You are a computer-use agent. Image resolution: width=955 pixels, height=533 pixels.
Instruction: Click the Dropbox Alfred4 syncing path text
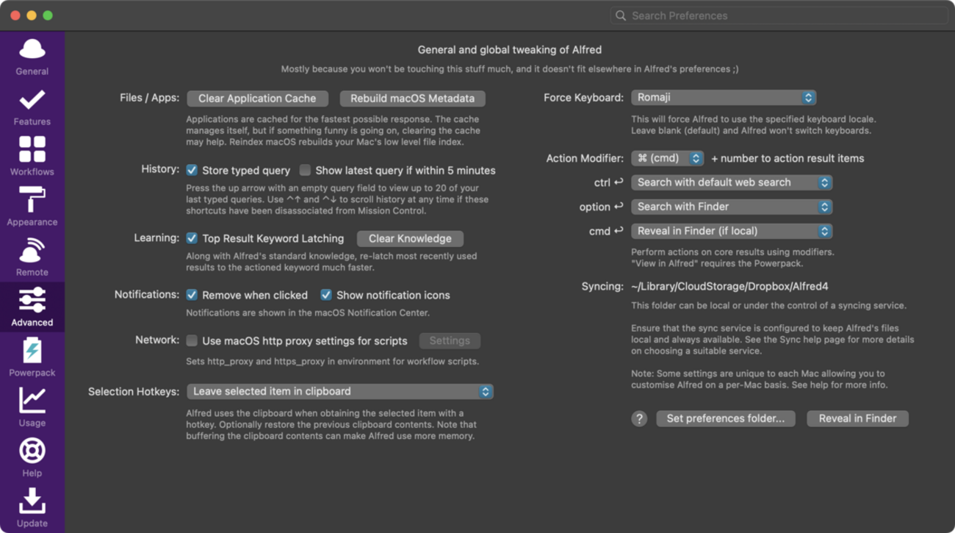click(729, 286)
